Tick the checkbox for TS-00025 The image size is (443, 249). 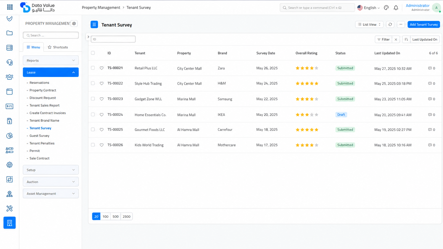click(x=93, y=129)
